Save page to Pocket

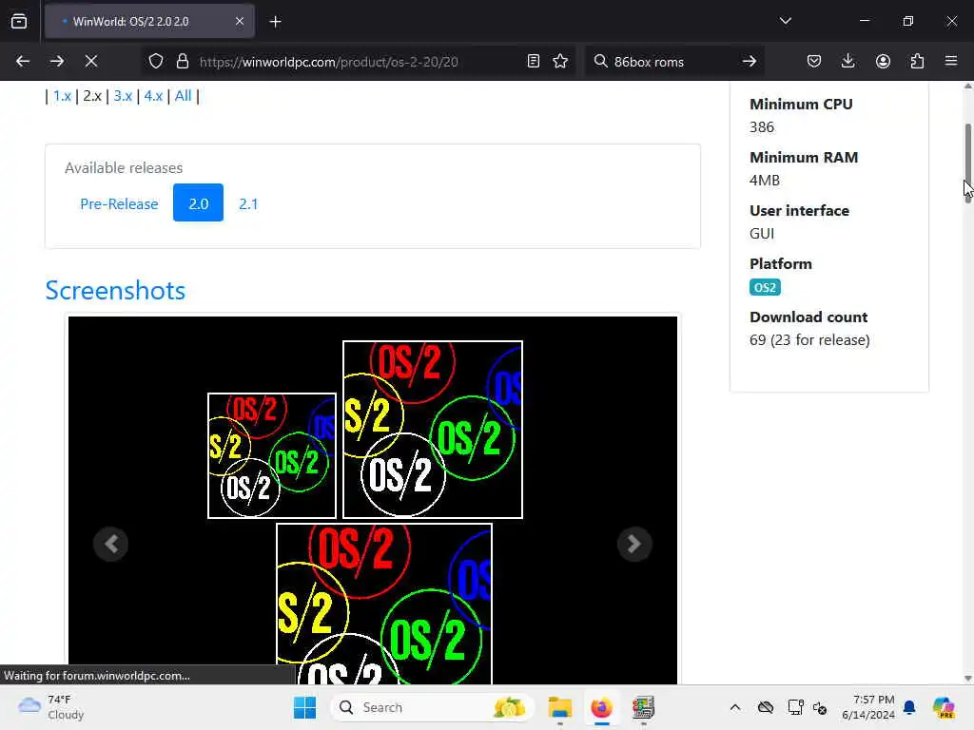814,61
